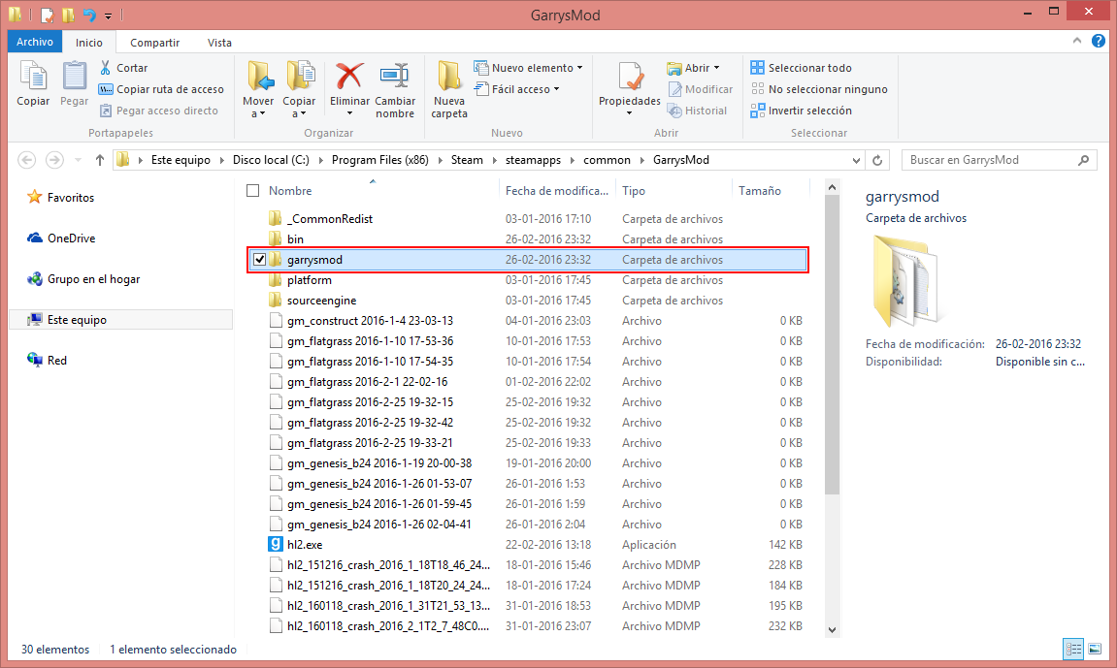This screenshot has width=1117, height=668.
Task: Go forward with the right arrow
Action: pyautogui.click(x=54, y=160)
